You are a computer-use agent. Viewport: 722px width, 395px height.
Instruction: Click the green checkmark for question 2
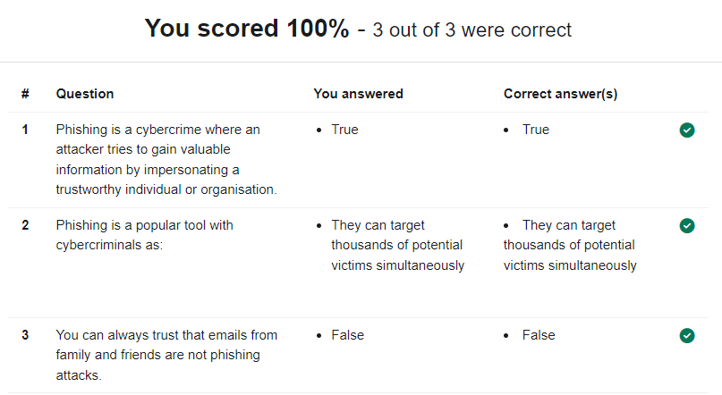687,226
